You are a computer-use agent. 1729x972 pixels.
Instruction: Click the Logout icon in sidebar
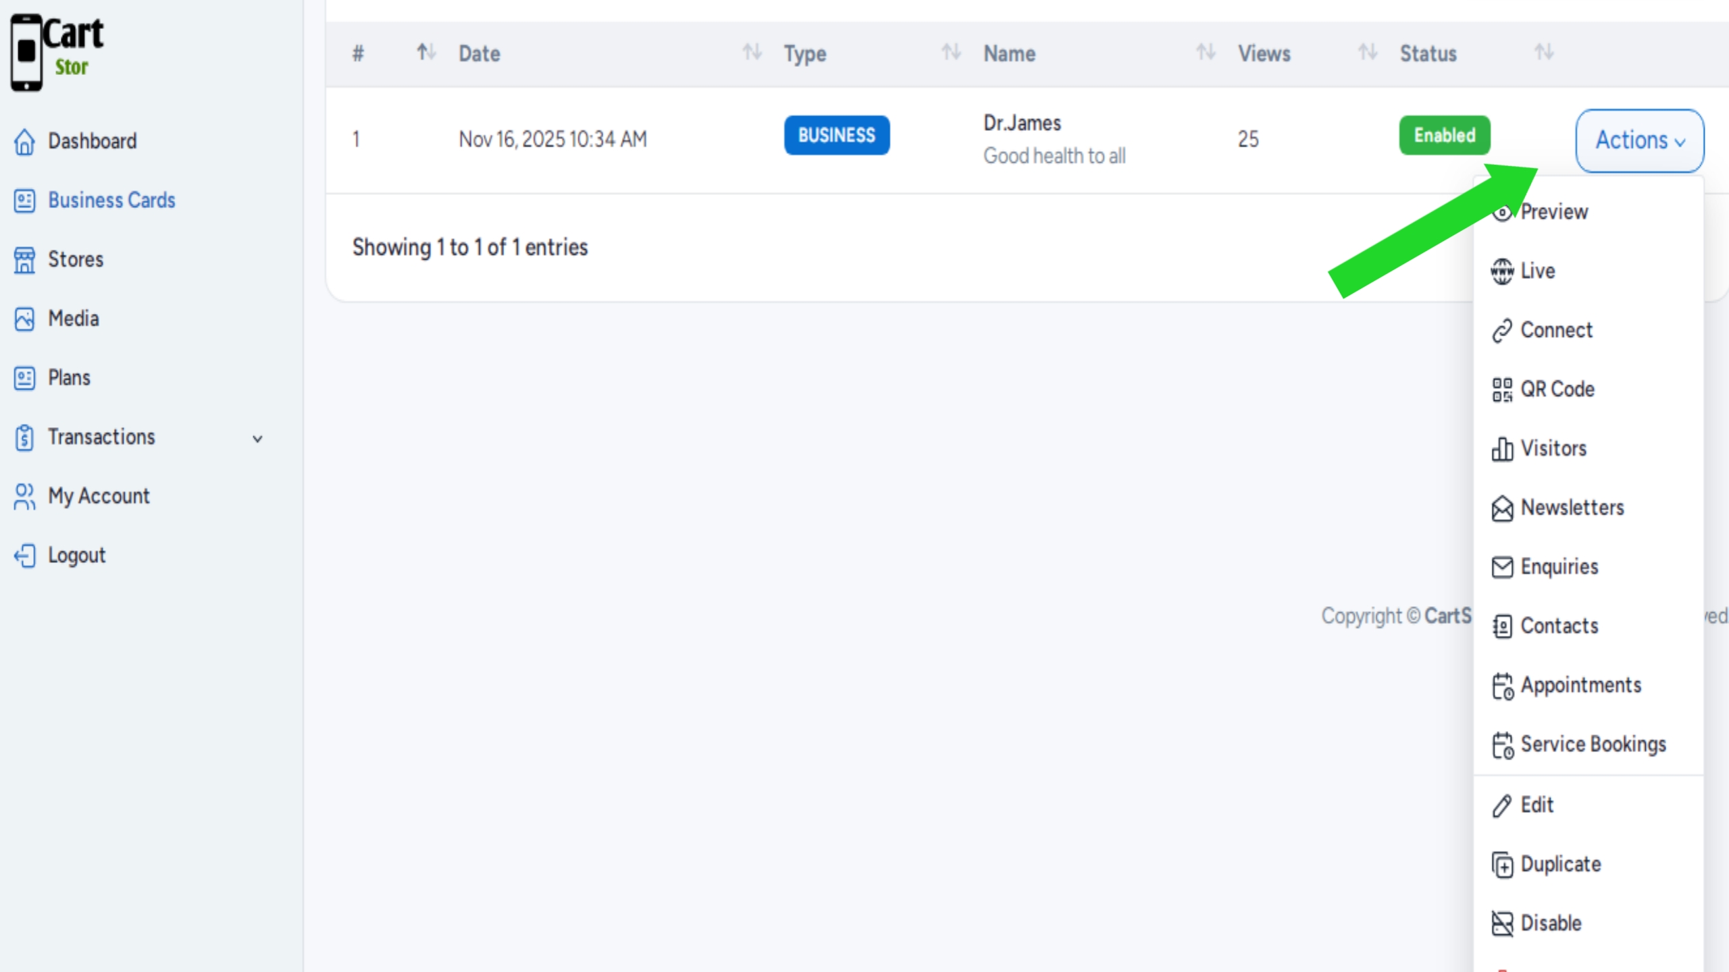pyautogui.click(x=24, y=556)
